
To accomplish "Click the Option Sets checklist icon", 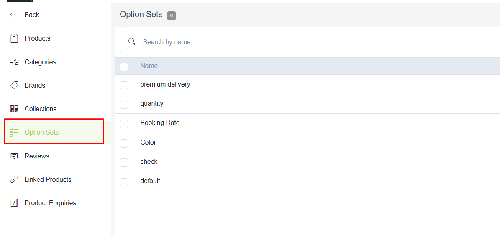I will (x=14, y=132).
